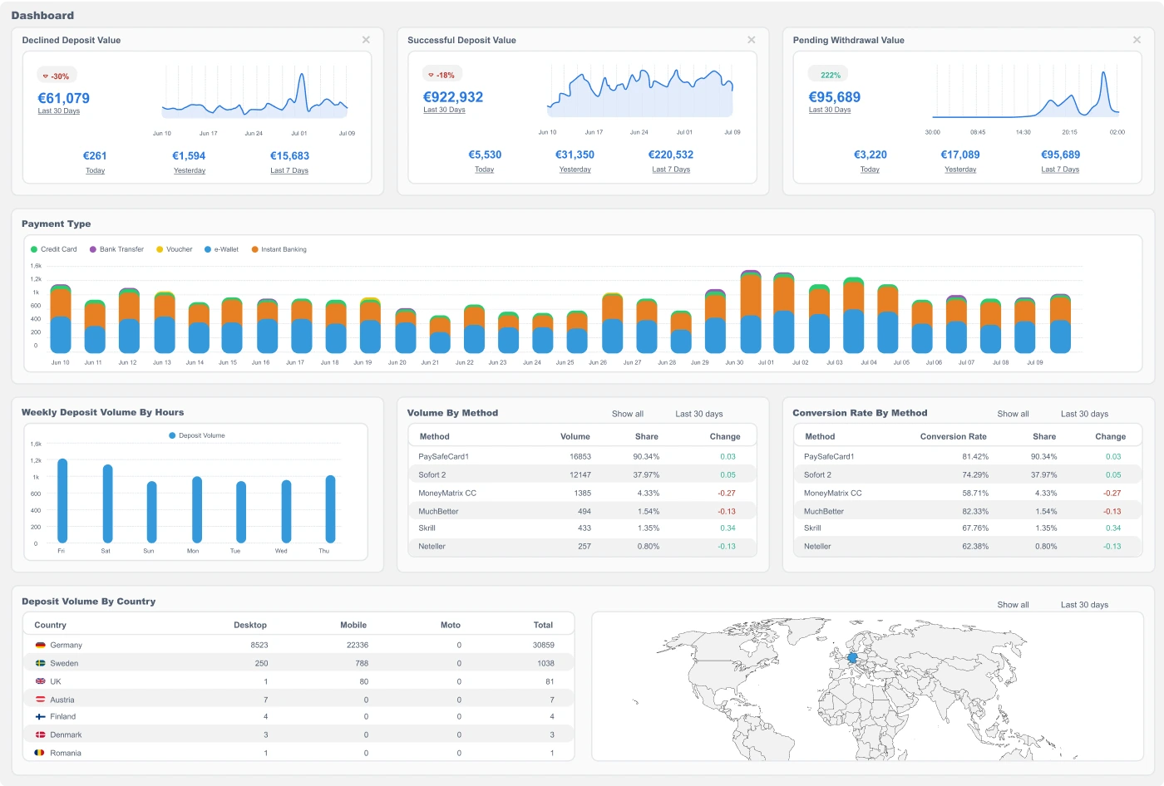This screenshot has height=786, width=1164.
Task: Toggle Instant Banking legend entry
Action: pyautogui.click(x=279, y=249)
